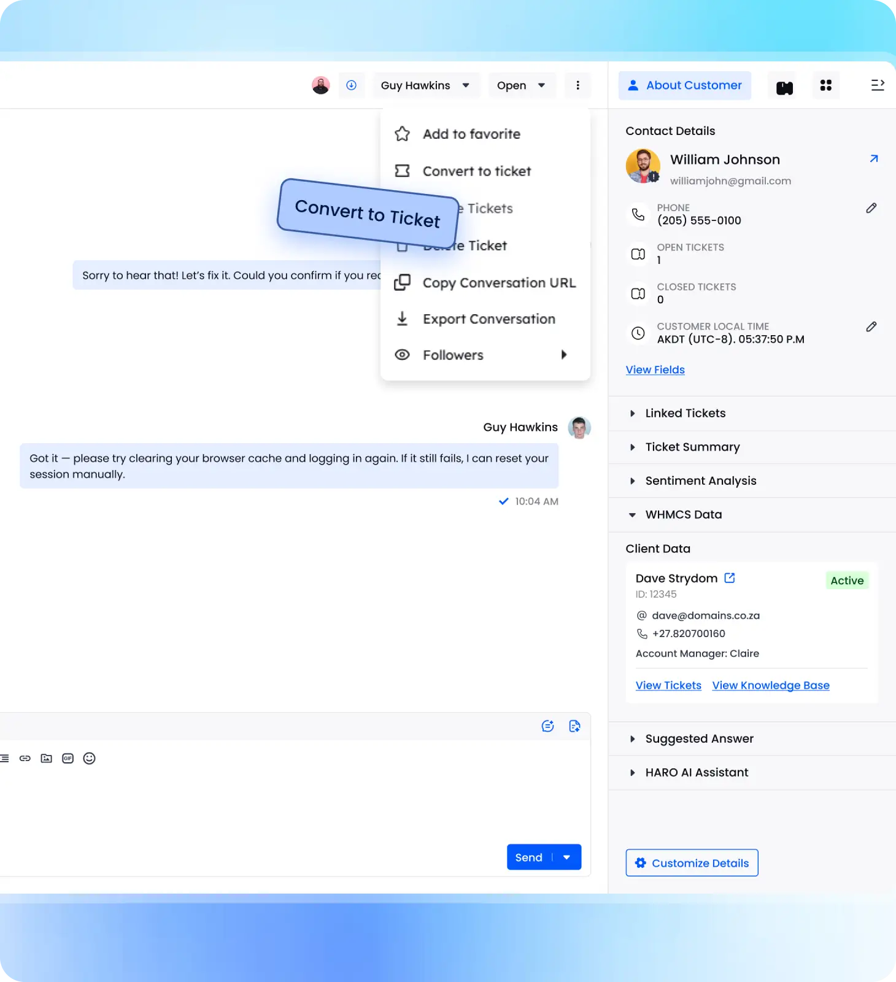The width and height of the screenshot is (896, 982).
Task: Click the +27.820700160 phone number
Action: (689, 633)
